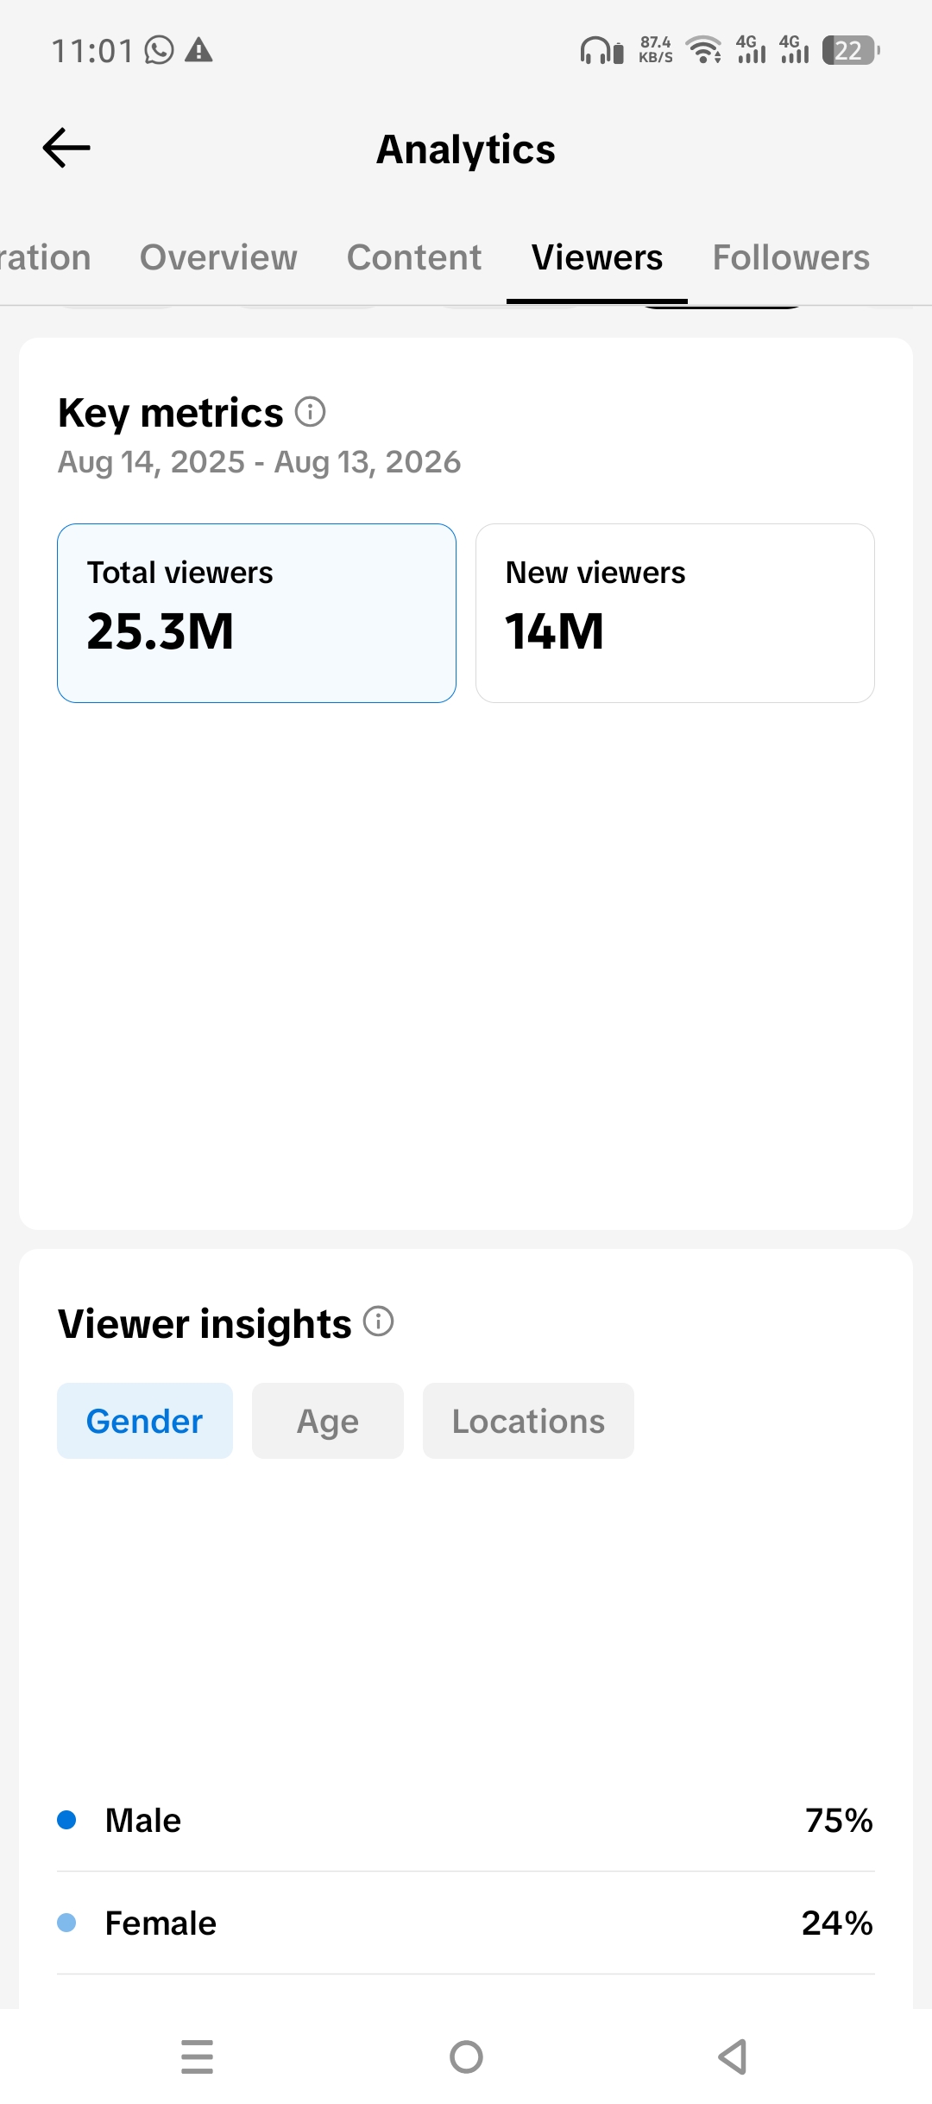Image resolution: width=932 pixels, height=2104 pixels.
Task: Tap the Android back triangle icon
Action: coord(734,2056)
